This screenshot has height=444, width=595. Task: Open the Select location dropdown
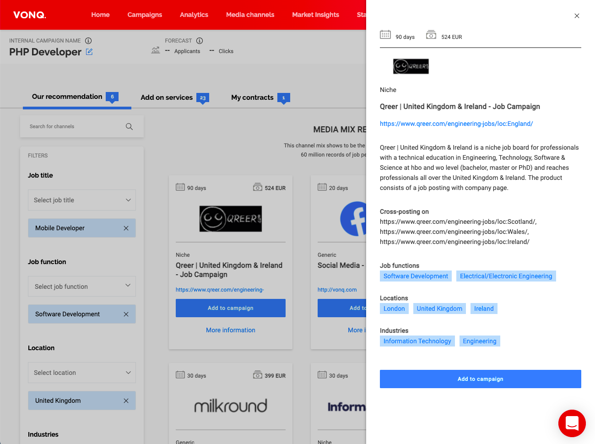(82, 373)
